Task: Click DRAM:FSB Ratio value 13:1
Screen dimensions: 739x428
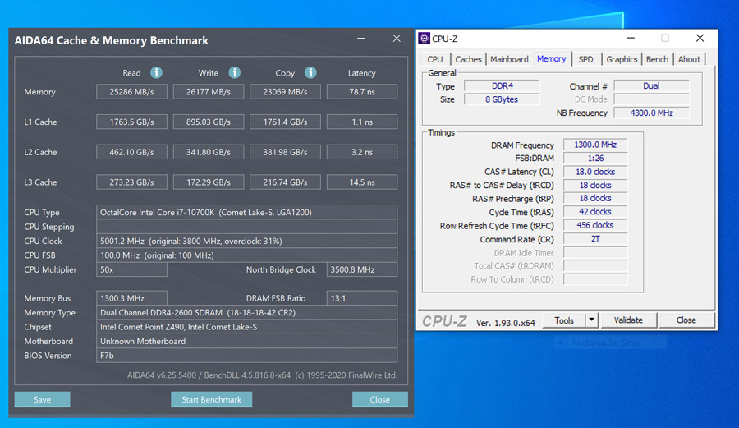Action: point(362,298)
